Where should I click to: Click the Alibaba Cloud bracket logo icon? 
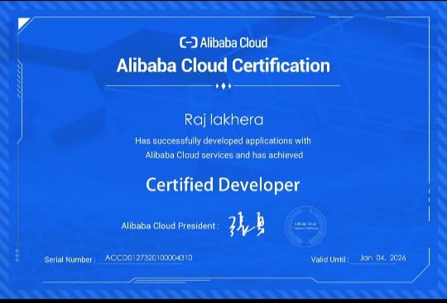pyautogui.click(x=189, y=42)
